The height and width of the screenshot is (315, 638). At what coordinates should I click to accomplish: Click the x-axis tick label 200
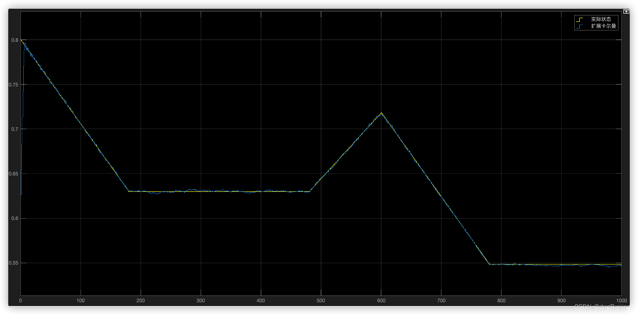[141, 300]
